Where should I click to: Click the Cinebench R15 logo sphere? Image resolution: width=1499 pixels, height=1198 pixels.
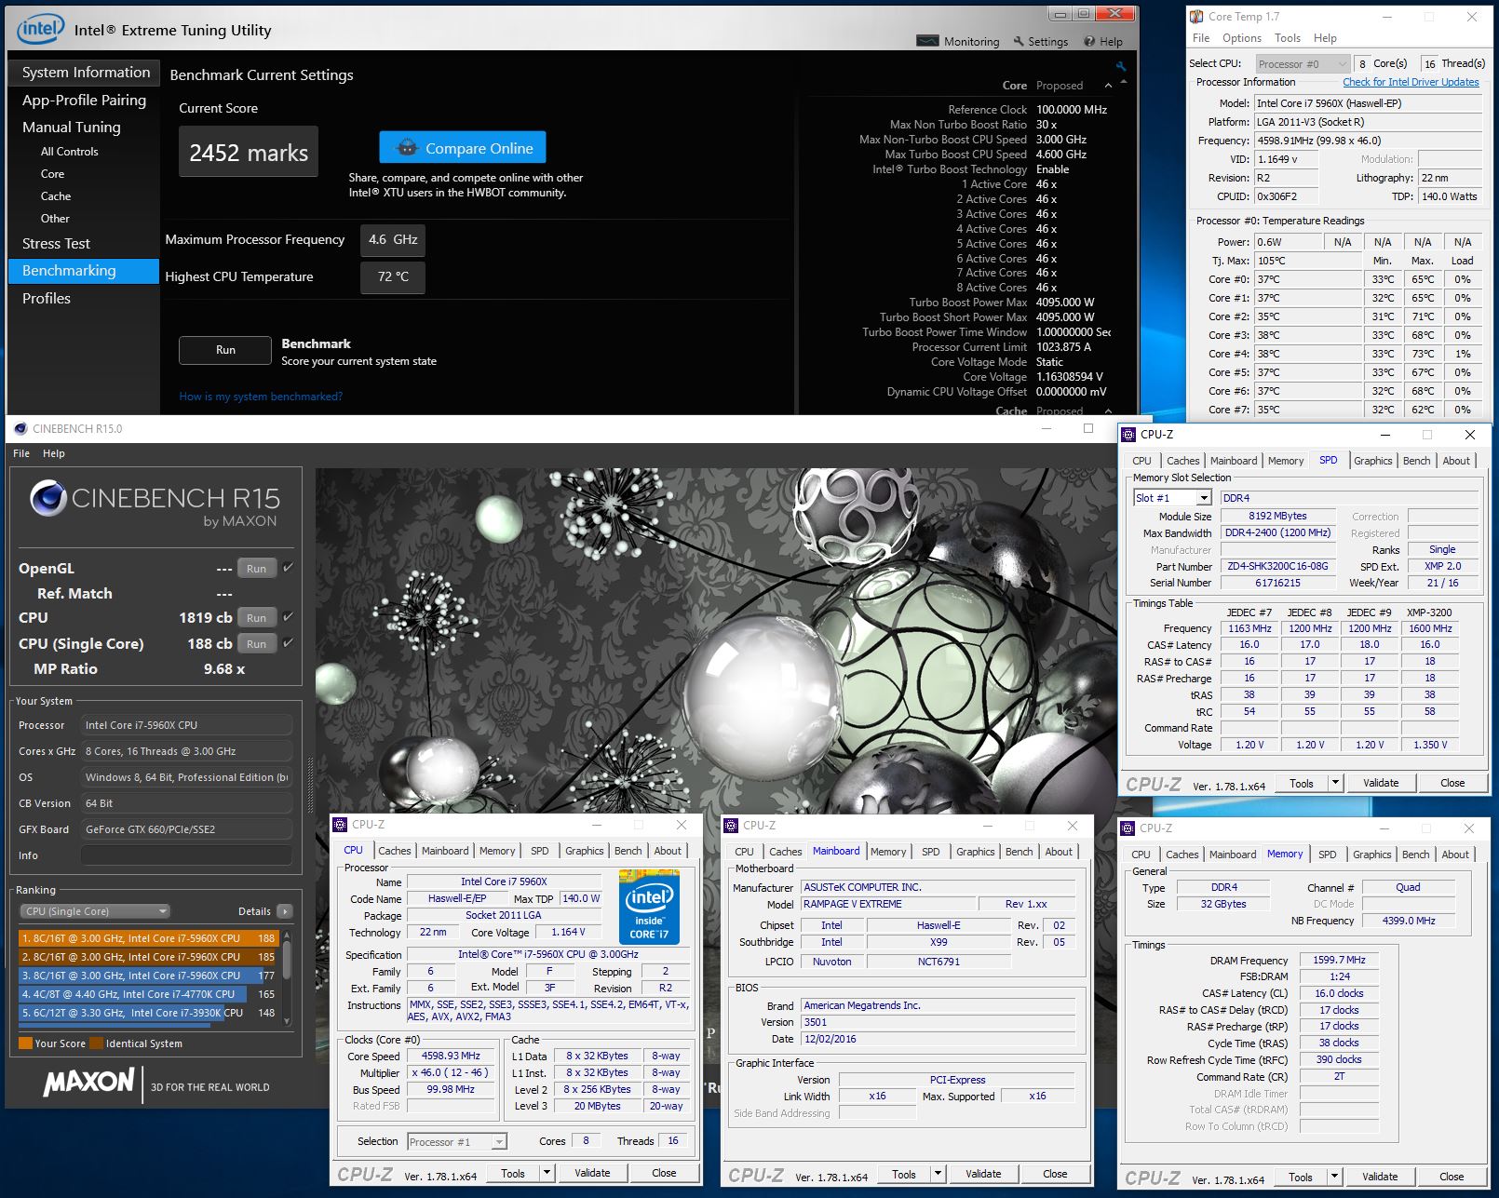[47, 499]
